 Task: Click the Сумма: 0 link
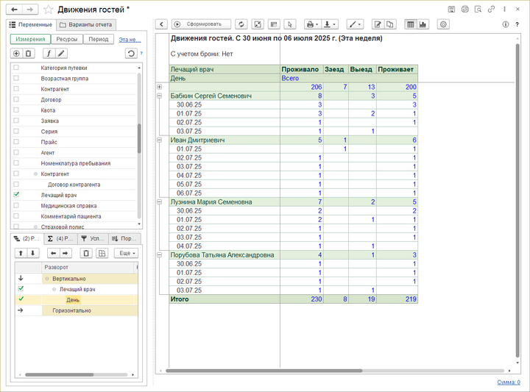click(x=508, y=382)
